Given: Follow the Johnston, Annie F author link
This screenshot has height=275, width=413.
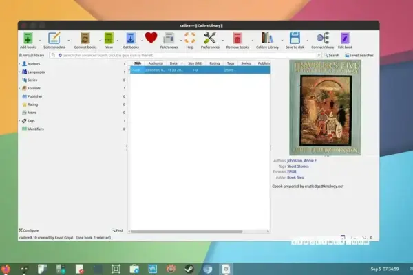Looking at the screenshot, I should coord(301,160).
